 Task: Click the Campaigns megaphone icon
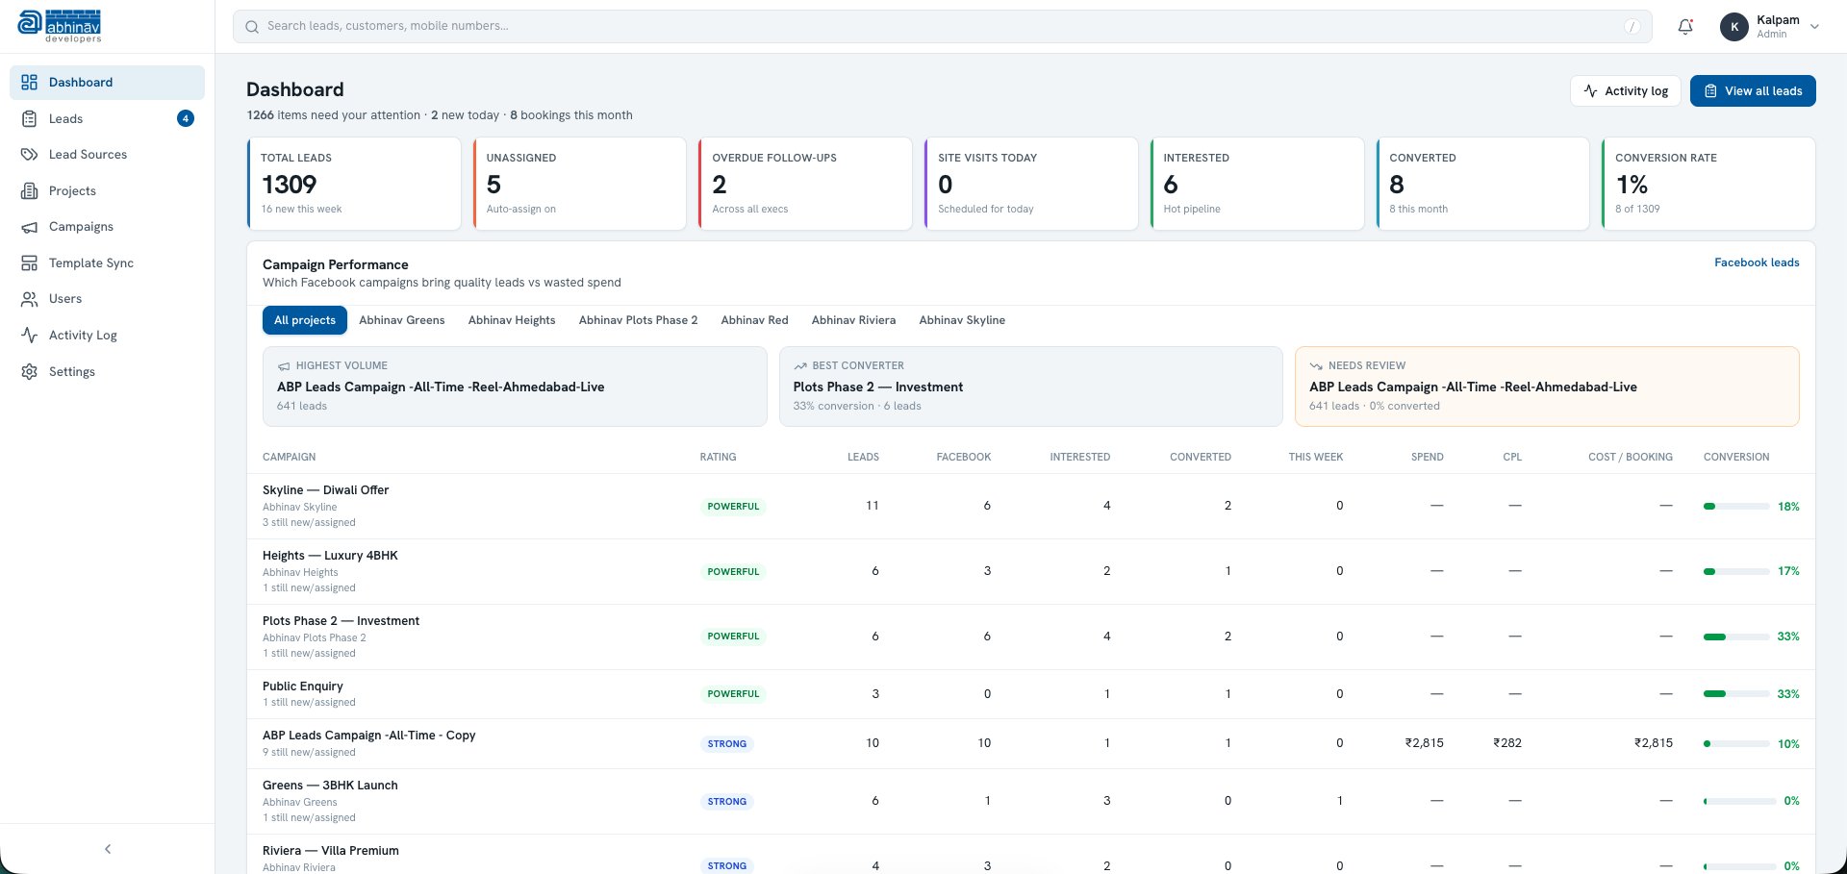click(x=30, y=227)
